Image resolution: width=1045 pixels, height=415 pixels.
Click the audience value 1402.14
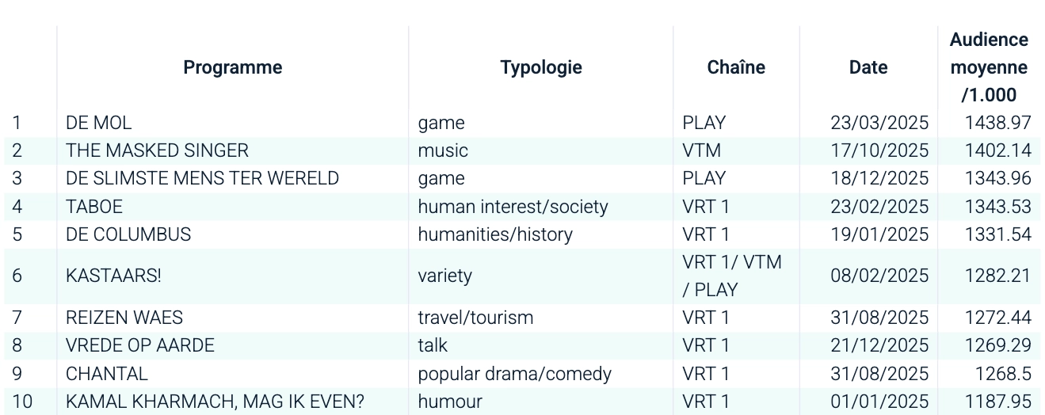tap(997, 150)
